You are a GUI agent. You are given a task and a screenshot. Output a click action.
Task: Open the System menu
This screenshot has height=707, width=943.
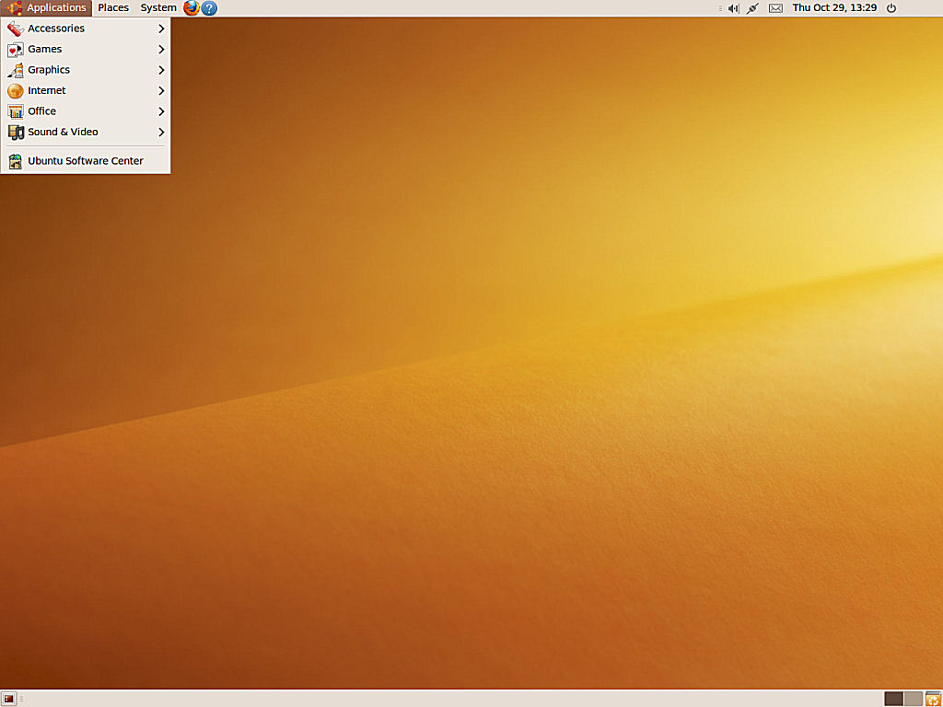coord(157,7)
